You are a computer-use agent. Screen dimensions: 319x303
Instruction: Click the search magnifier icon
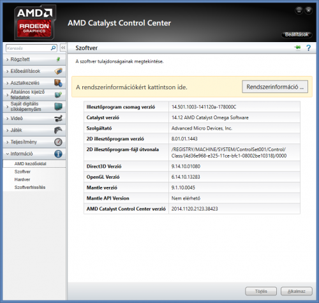(53, 48)
